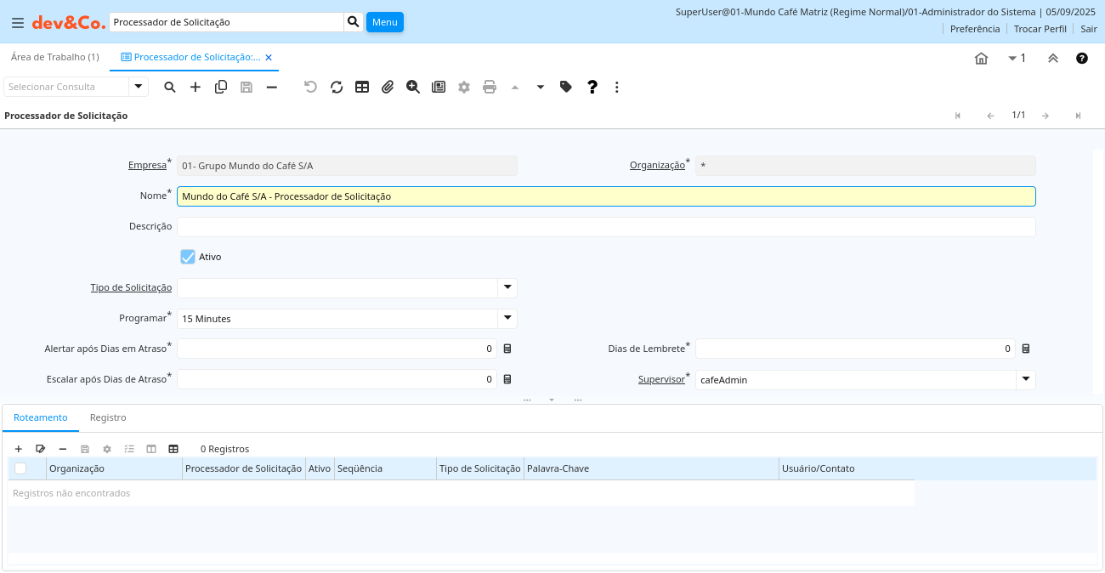This screenshot has width=1105, height=573.
Task: Expand the Programar dropdown list
Action: [507, 319]
